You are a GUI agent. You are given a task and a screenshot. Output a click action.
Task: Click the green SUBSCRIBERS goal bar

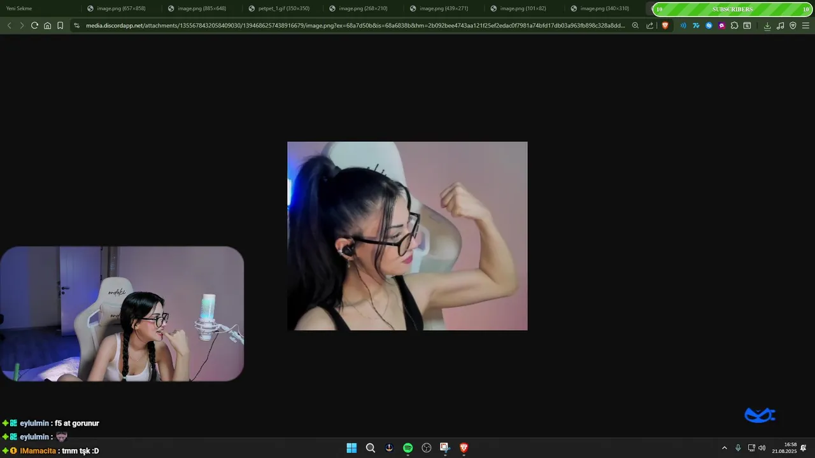tap(732, 9)
